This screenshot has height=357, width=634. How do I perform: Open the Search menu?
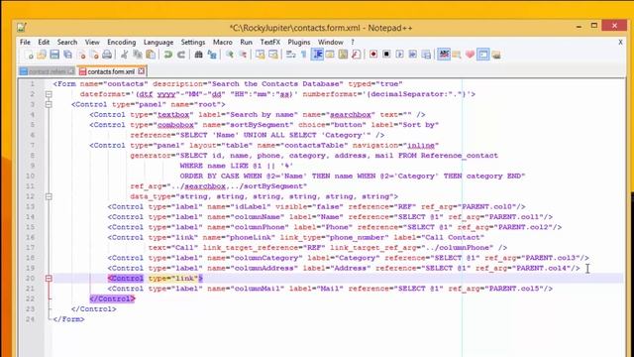[67, 42]
